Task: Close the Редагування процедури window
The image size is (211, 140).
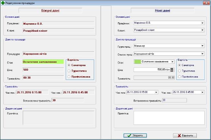Action: pos(206,3)
